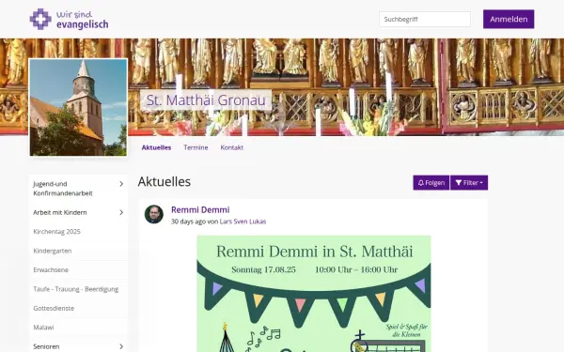Open Taufe - Trauung - Beerdigung link
The height and width of the screenshot is (352, 564).
(76, 289)
